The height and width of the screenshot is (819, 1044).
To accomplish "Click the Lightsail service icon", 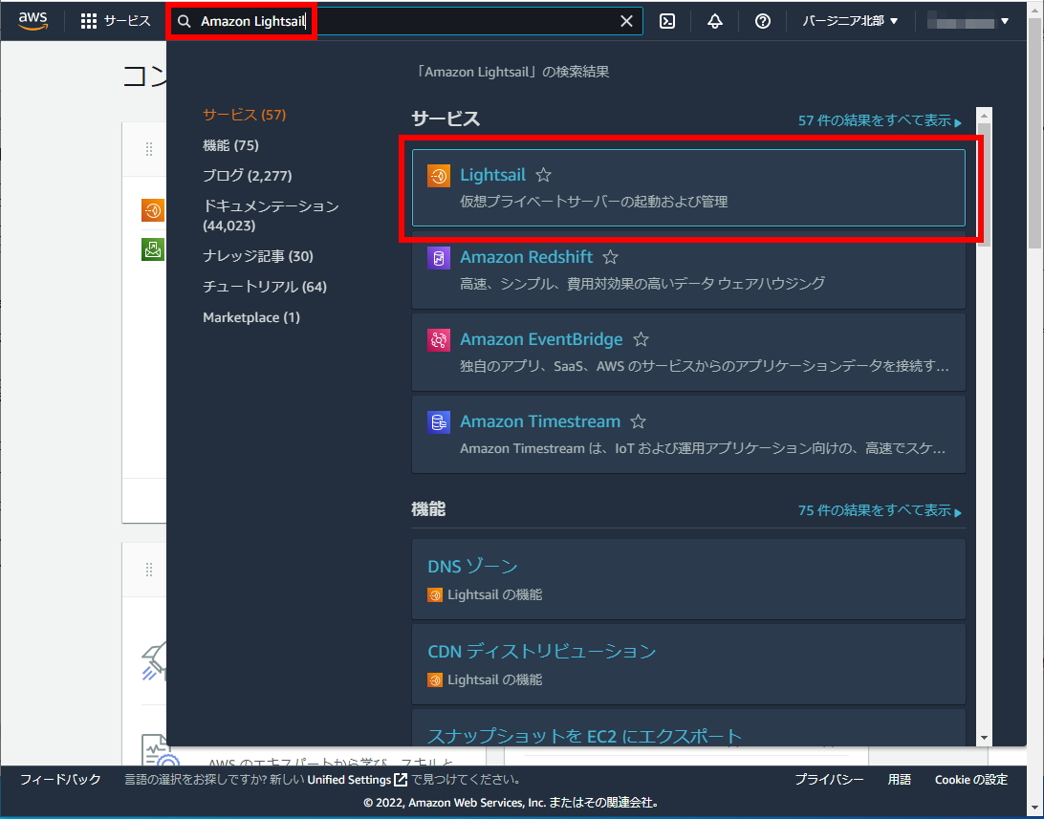I will click(439, 176).
